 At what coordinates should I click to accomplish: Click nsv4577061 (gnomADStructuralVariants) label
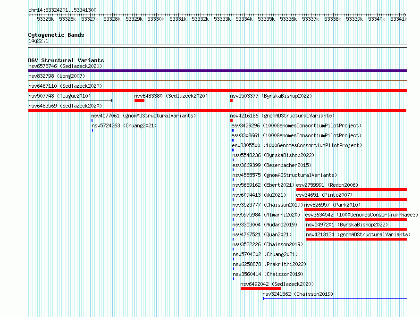click(143, 116)
